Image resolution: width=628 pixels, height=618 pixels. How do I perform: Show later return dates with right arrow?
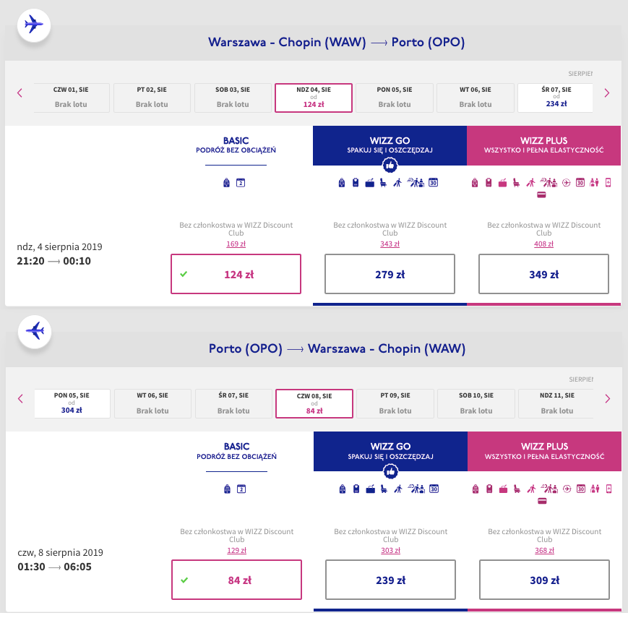click(x=608, y=398)
